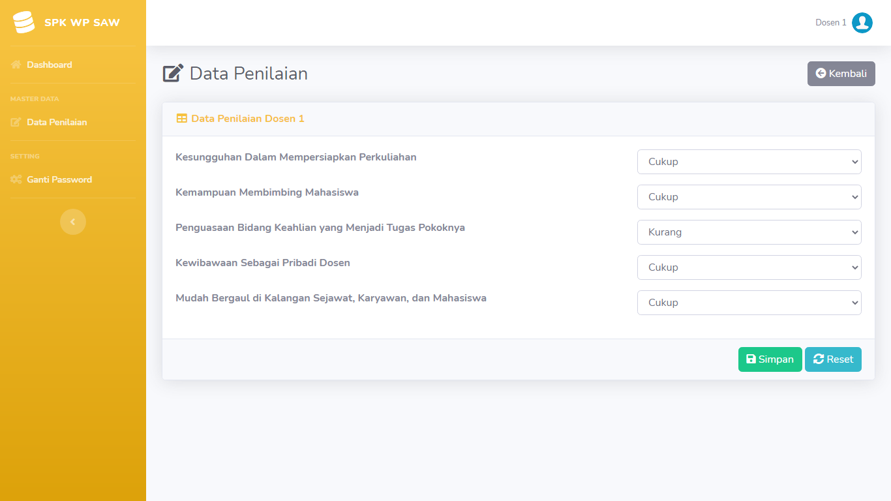Open the Kesungguhan Dalam Mempersiapkan Perkuliahan dropdown
The height and width of the screenshot is (501, 891).
tap(749, 161)
